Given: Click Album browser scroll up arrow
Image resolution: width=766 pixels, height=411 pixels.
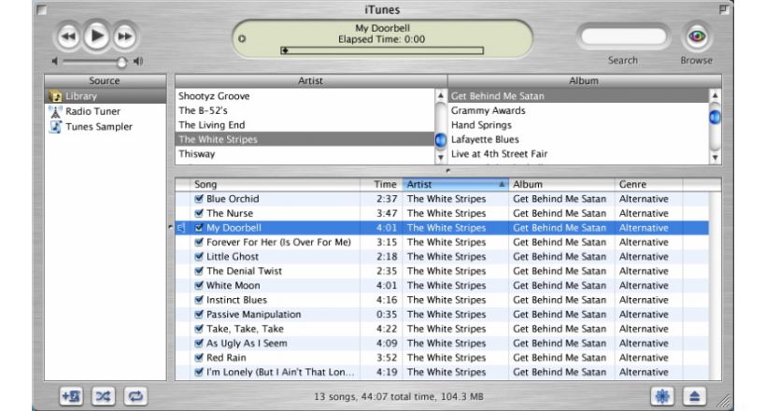Looking at the screenshot, I should click(716, 96).
